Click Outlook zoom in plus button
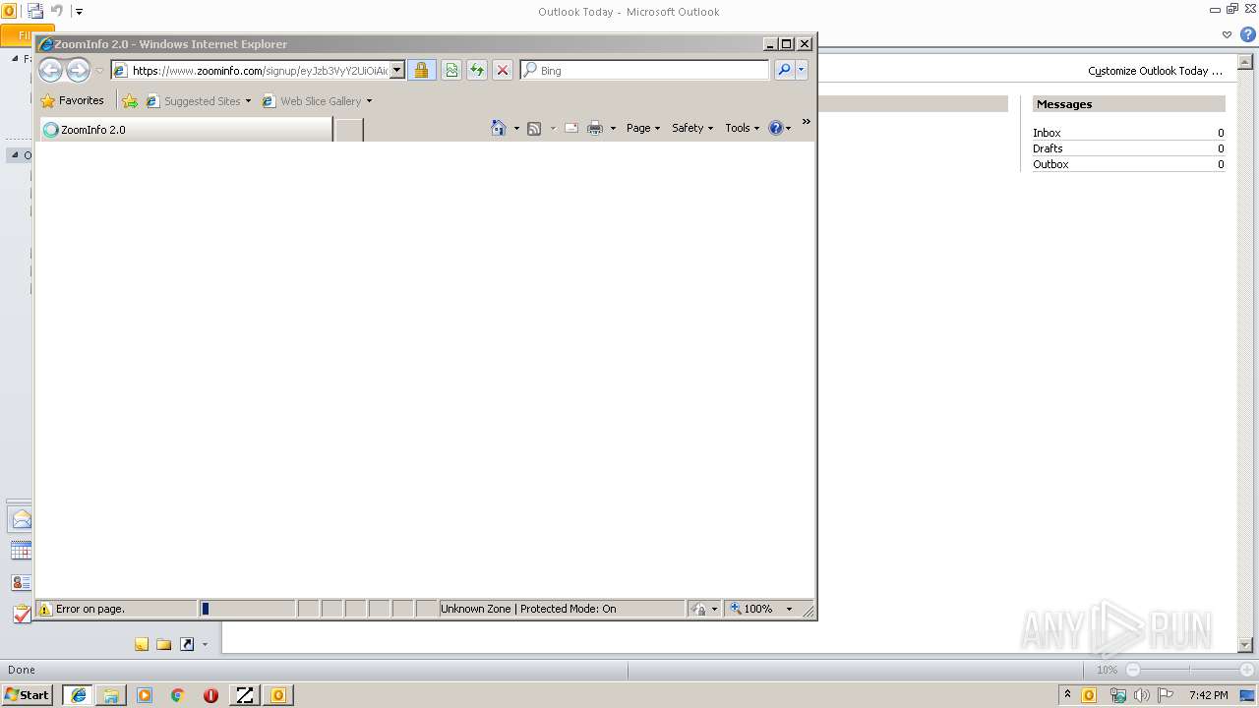This screenshot has height=708, width=1259. pyautogui.click(x=1246, y=670)
